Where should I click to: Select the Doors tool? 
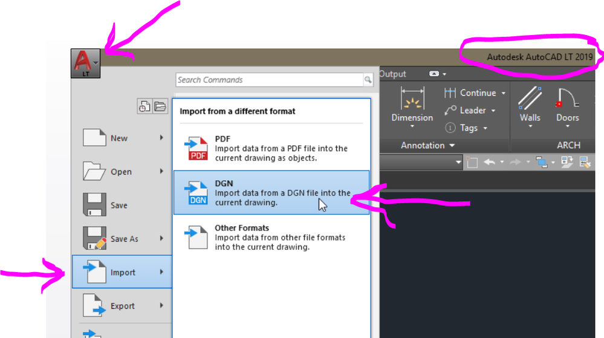(x=567, y=104)
